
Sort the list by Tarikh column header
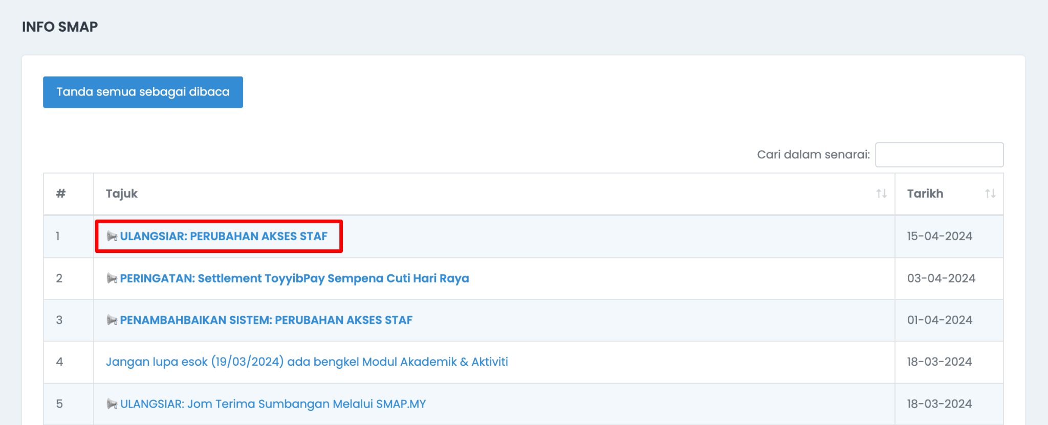pyautogui.click(x=925, y=194)
